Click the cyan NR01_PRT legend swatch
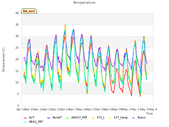The image size is (169, 127). 25,122
